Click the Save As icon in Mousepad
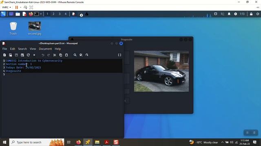The width and height of the screenshot is (261, 146). coord(22,55)
